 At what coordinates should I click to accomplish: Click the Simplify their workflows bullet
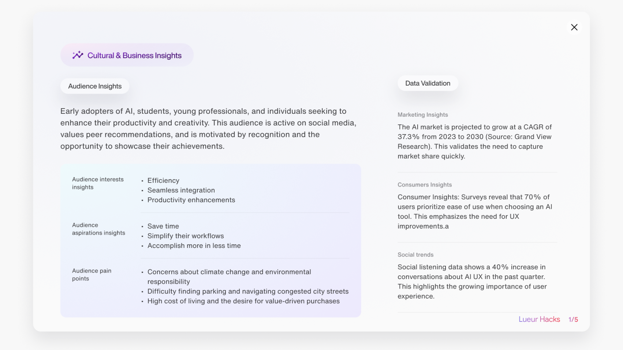pyautogui.click(x=186, y=236)
